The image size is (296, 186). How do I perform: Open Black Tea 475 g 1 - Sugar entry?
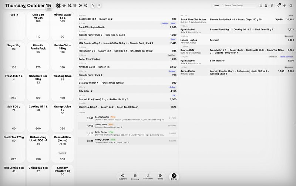click(128, 106)
